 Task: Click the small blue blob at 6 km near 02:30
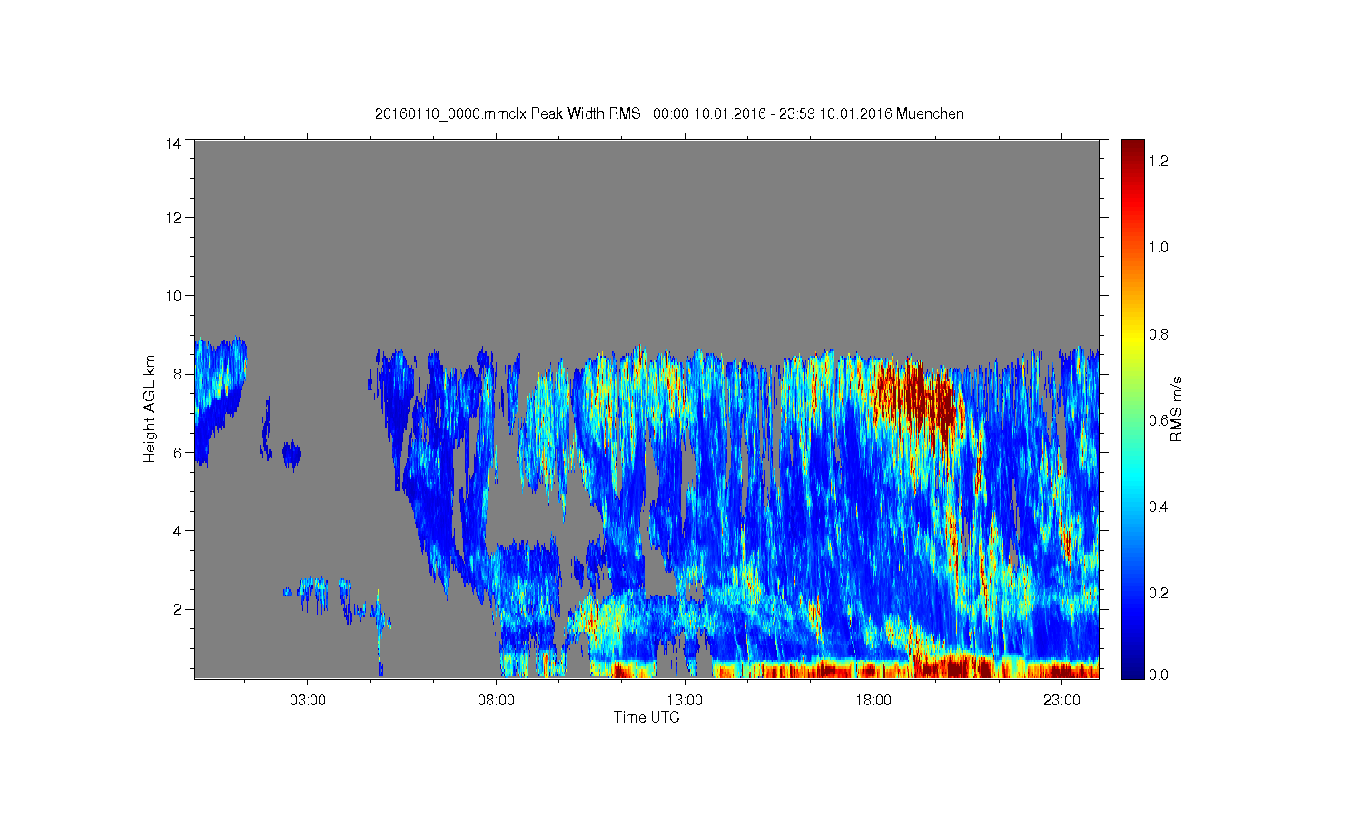291,453
